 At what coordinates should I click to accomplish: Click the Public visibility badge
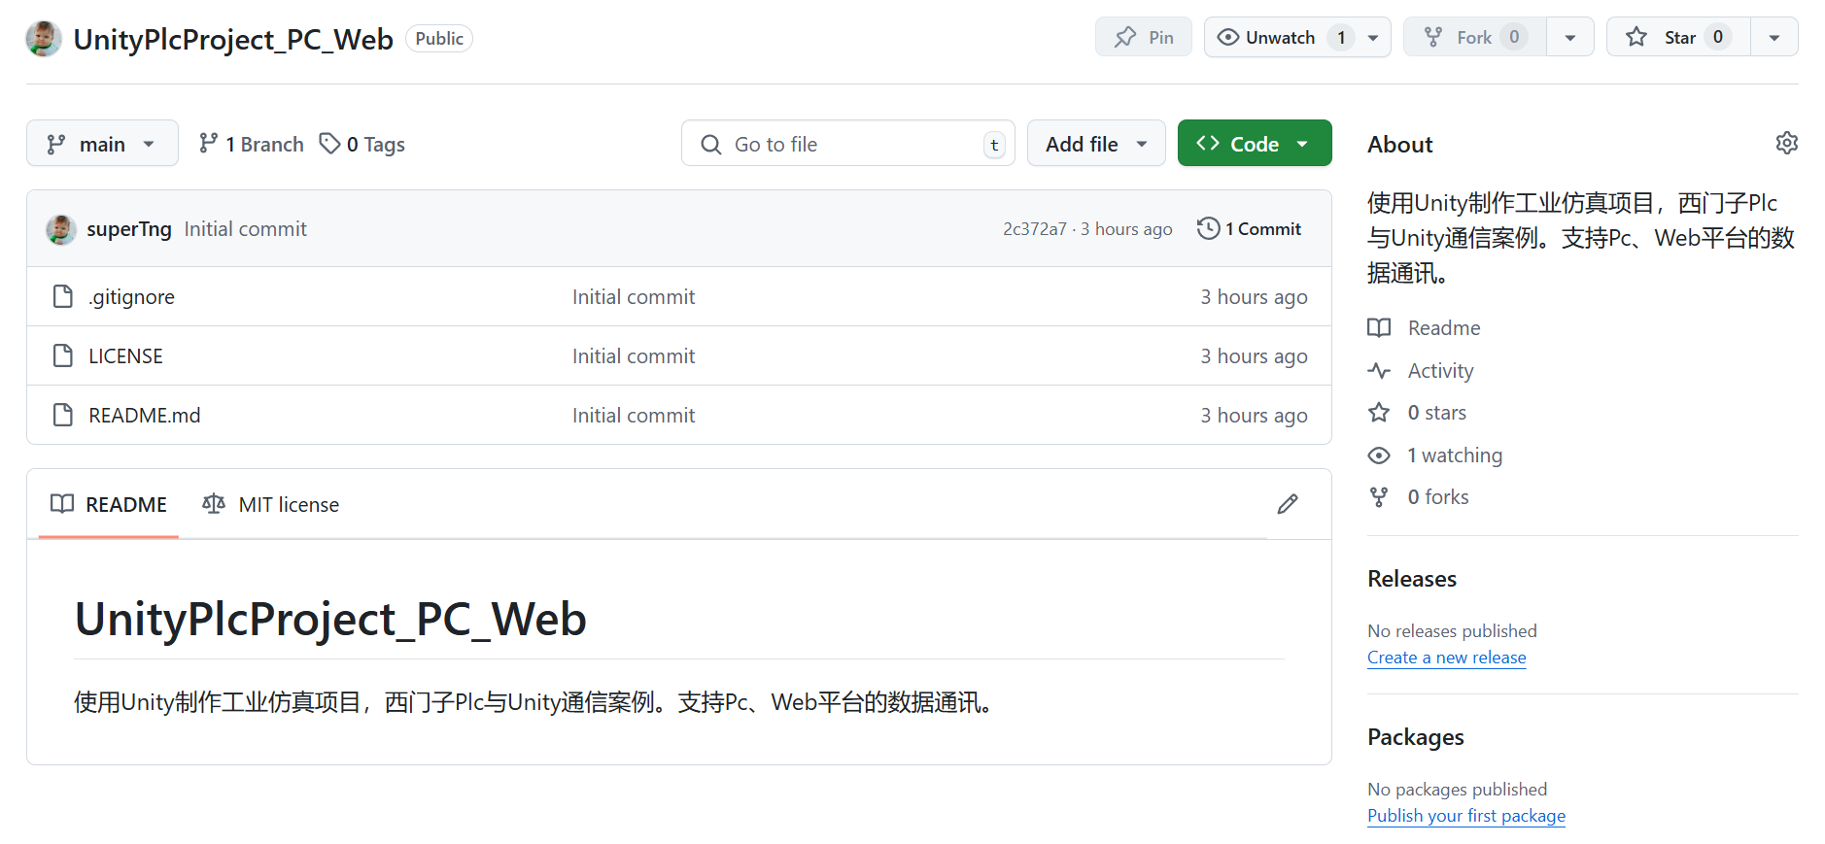click(x=439, y=39)
